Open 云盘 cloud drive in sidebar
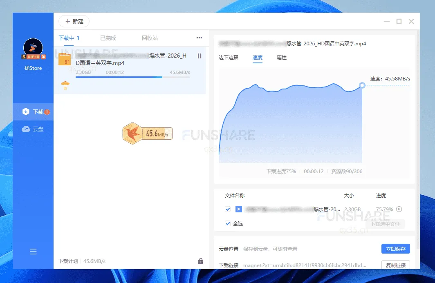The width and height of the screenshot is (435, 283). 33,129
